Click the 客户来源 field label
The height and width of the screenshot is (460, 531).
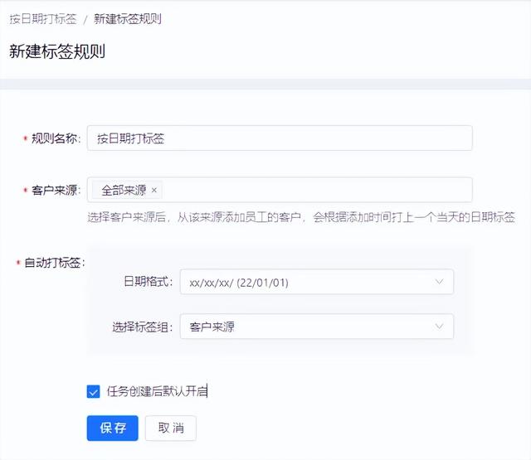point(55,191)
